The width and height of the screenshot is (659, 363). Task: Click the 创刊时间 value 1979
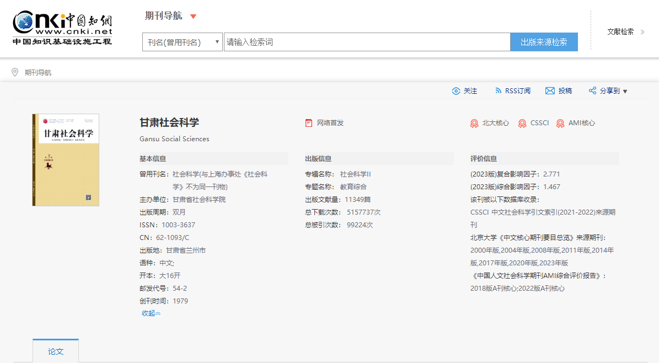(180, 301)
